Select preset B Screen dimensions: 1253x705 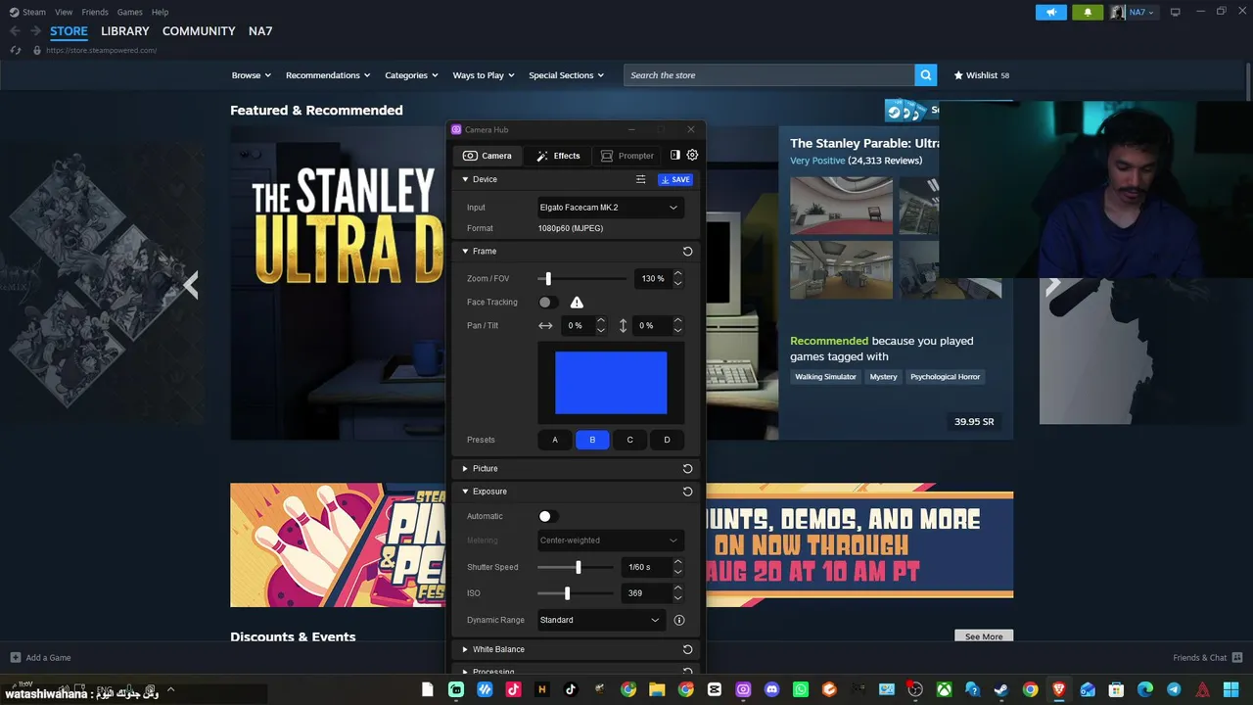point(592,440)
